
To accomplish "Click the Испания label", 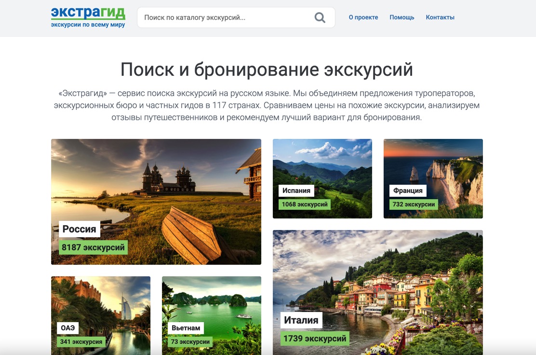I will [296, 191].
